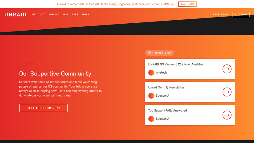
Task: Click the Save Now sale button
Action: pyautogui.click(x=187, y=4)
